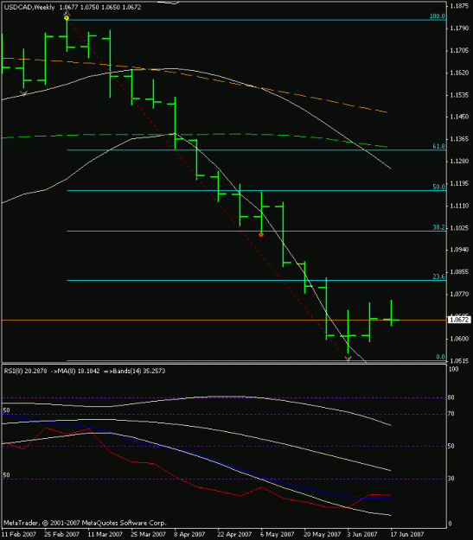Click the 3 Jun 2007 date label

point(362,534)
